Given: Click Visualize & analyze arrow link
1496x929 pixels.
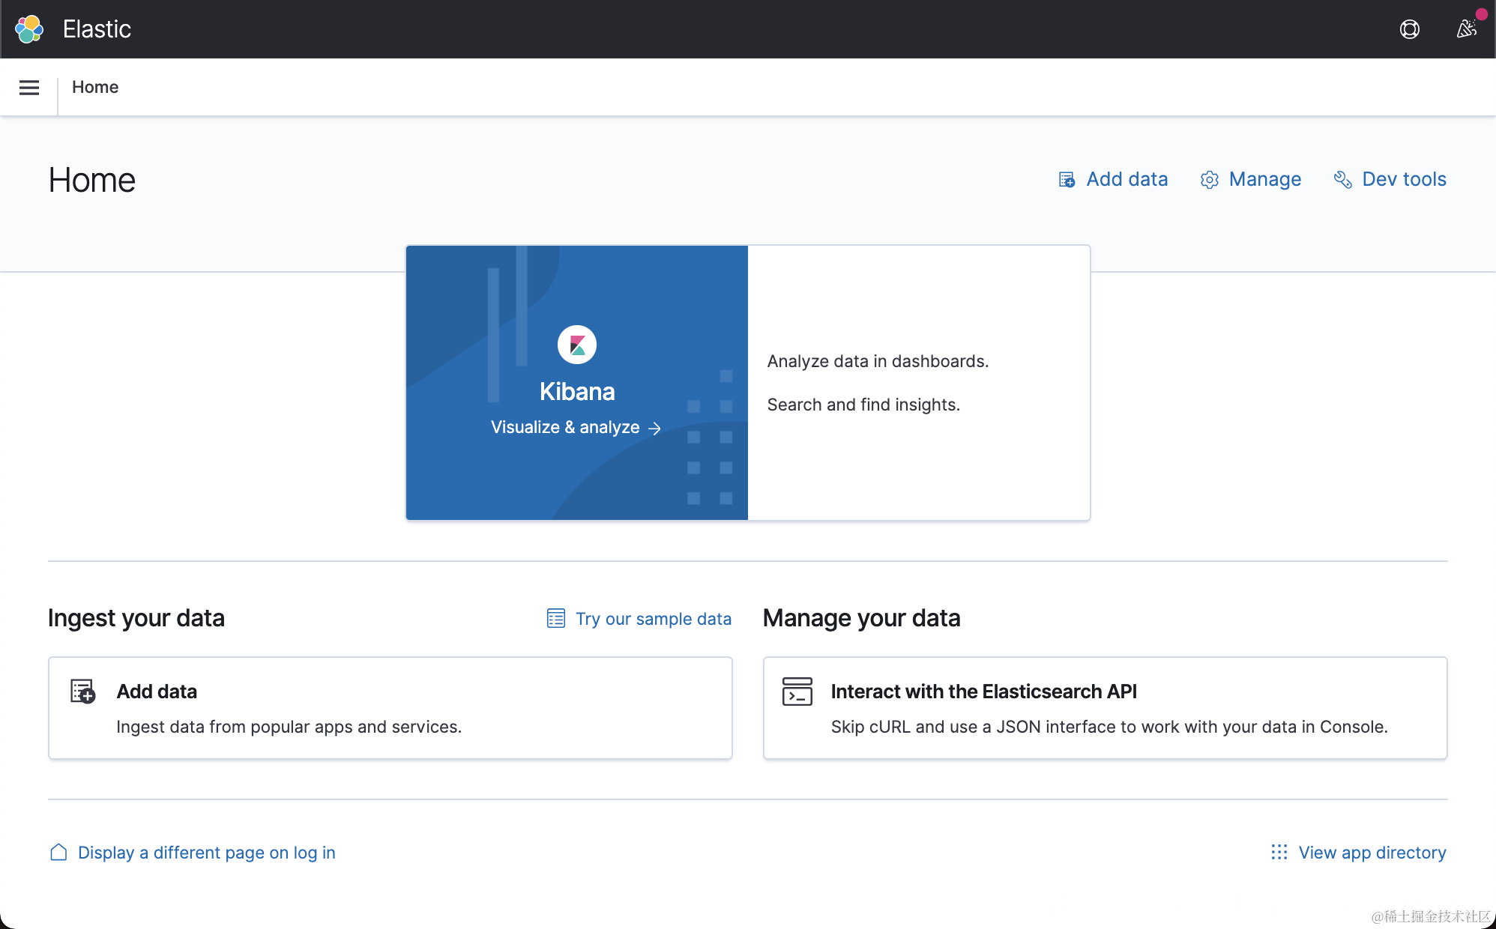Looking at the screenshot, I should click(x=576, y=427).
